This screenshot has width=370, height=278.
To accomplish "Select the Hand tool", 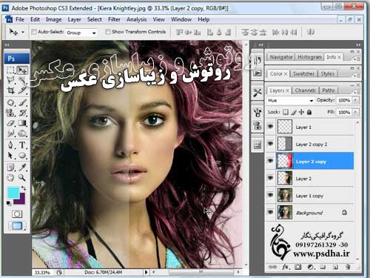I will pyautogui.click(x=10, y=177).
